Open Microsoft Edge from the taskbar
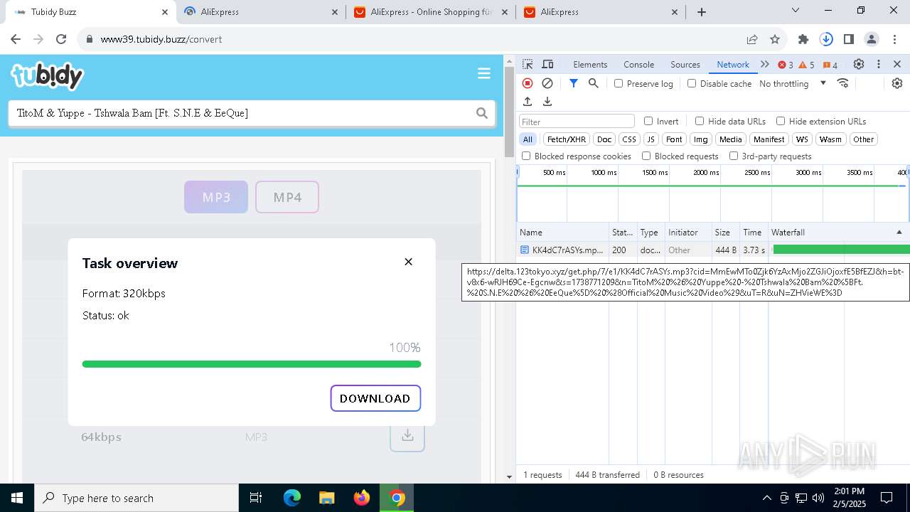The width and height of the screenshot is (910, 512). 292,498
